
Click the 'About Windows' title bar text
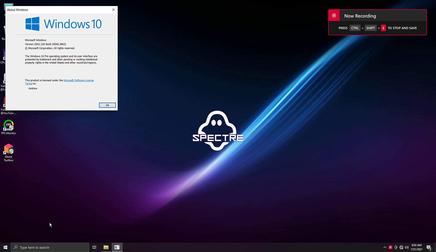click(x=18, y=10)
